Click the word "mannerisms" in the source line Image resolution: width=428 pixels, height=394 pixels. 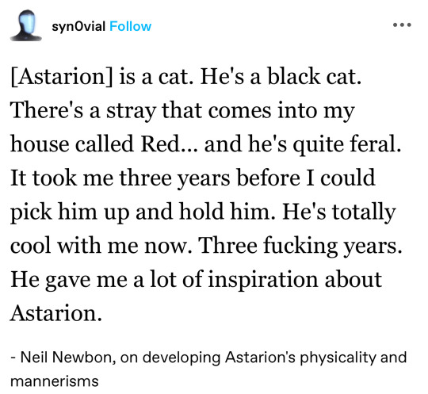pos(55,381)
